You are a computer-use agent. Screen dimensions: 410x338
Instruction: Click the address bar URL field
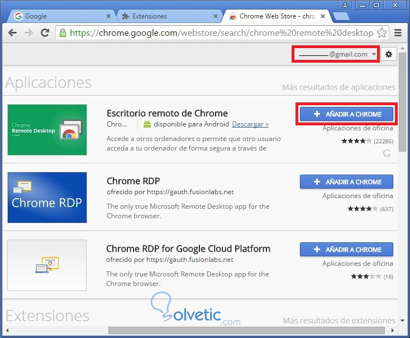point(221,33)
